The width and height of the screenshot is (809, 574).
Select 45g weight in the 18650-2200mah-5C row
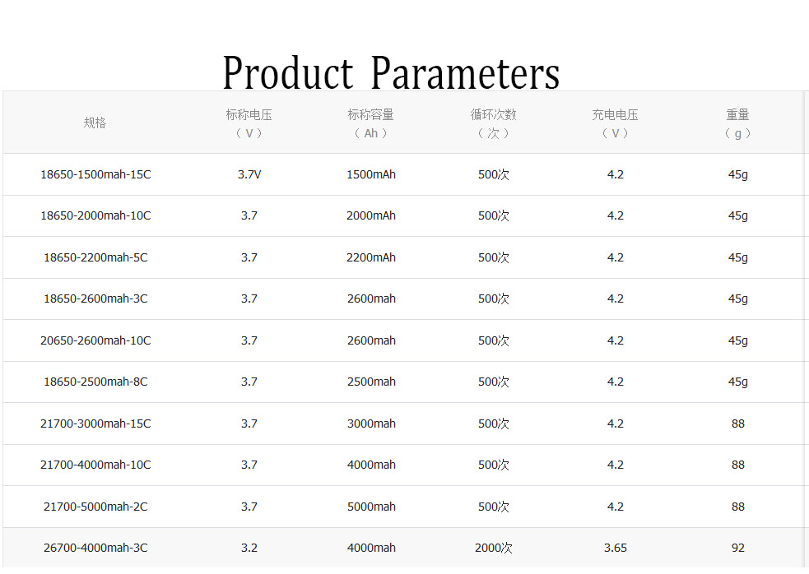point(737,257)
